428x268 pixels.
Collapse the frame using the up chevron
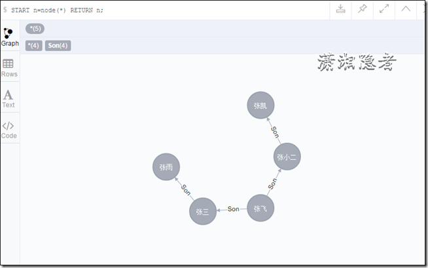point(406,9)
